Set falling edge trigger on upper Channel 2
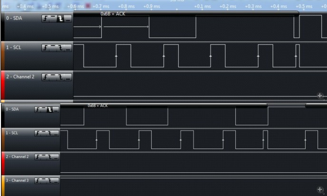 pyautogui.click(x=60, y=77)
